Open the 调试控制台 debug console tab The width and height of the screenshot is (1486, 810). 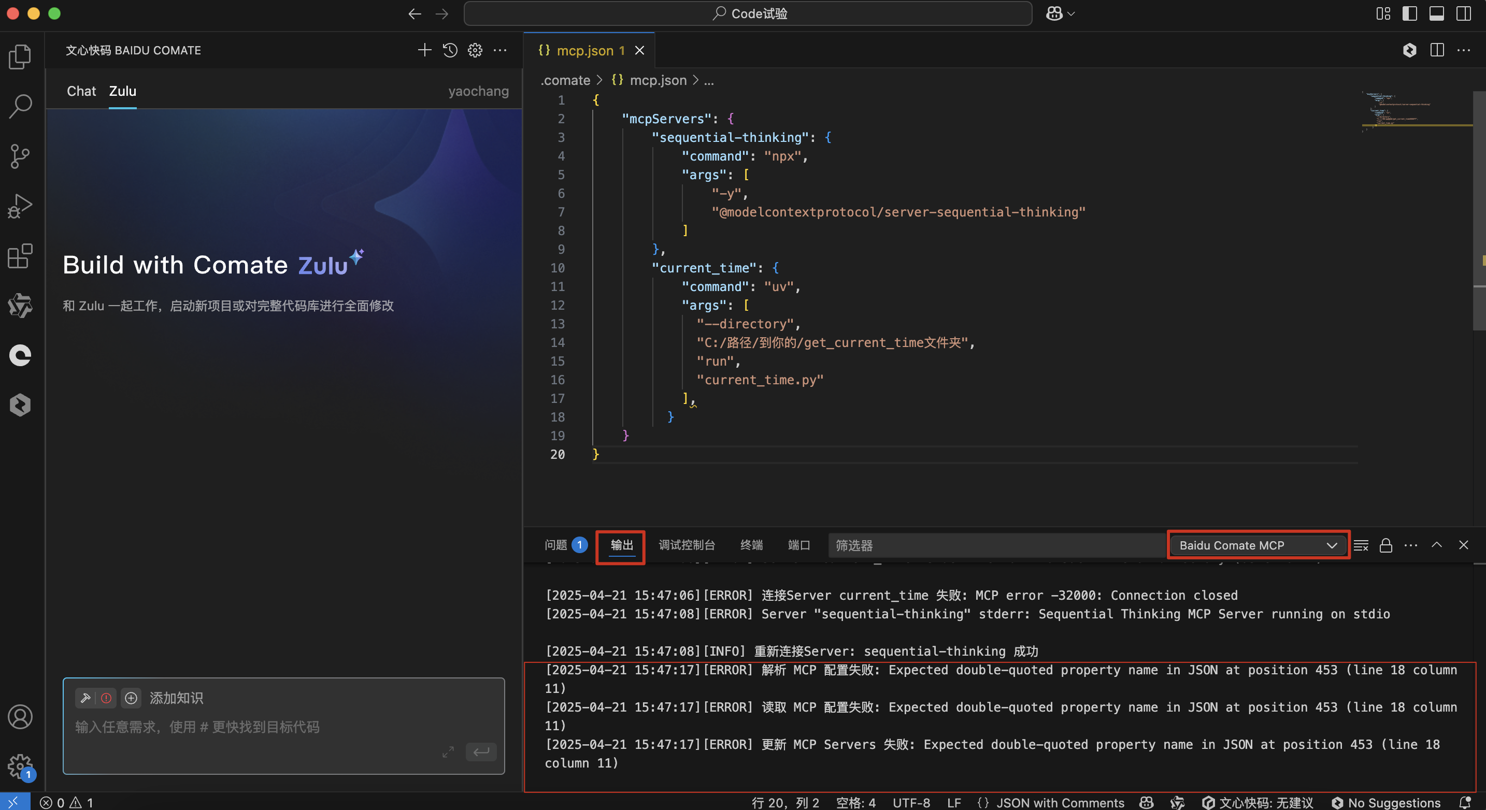[687, 545]
